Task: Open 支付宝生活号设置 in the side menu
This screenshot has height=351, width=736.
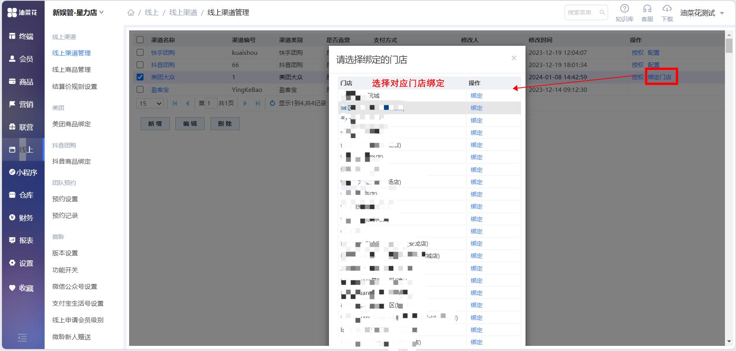Action: pyautogui.click(x=78, y=303)
